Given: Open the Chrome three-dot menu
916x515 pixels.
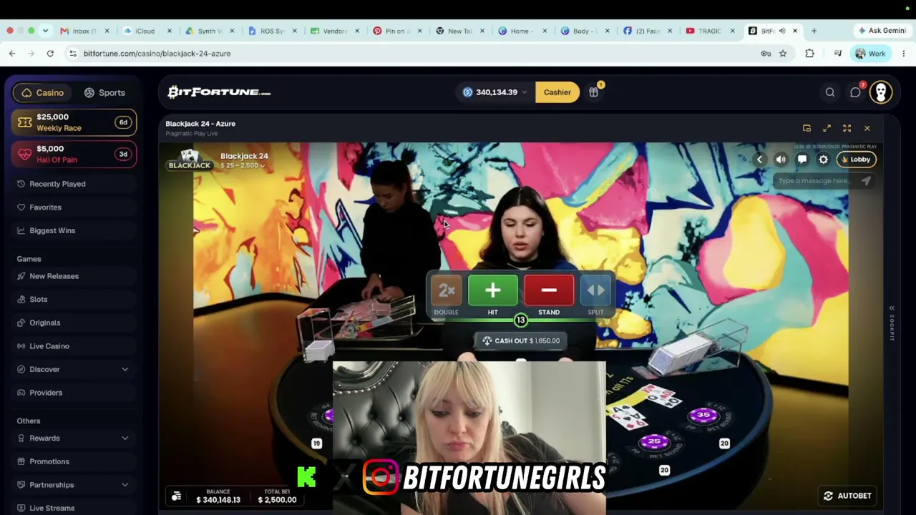Looking at the screenshot, I should tap(904, 54).
